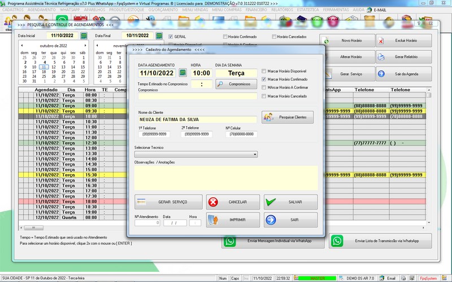
Task: Click Sair da Agenda blue arrow button
Action: click(403, 74)
